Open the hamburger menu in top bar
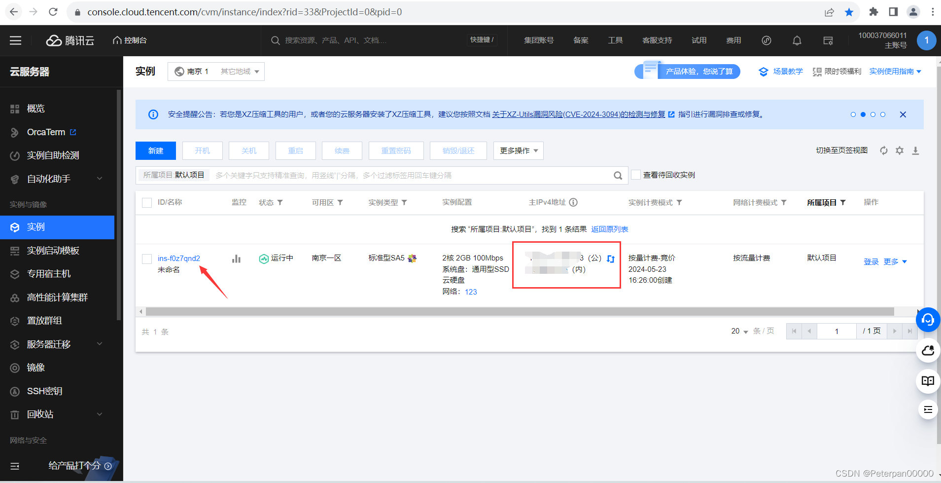Image resolution: width=941 pixels, height=483 pixels. click(x=16, y=40)
